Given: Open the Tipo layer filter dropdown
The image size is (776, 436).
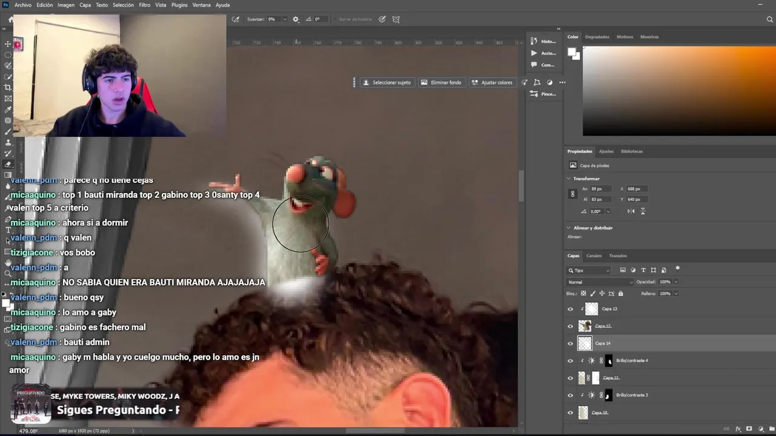Looking at the screenshot, I should click(589, 271).
